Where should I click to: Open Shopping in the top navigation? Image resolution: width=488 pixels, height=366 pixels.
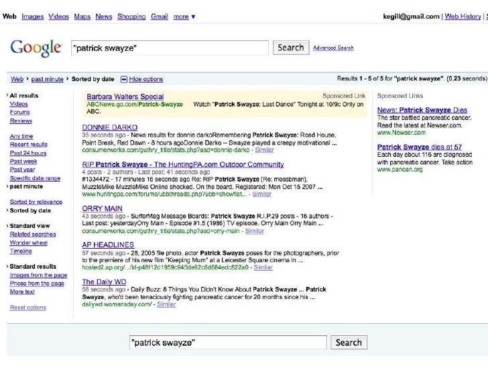[131, 17]
